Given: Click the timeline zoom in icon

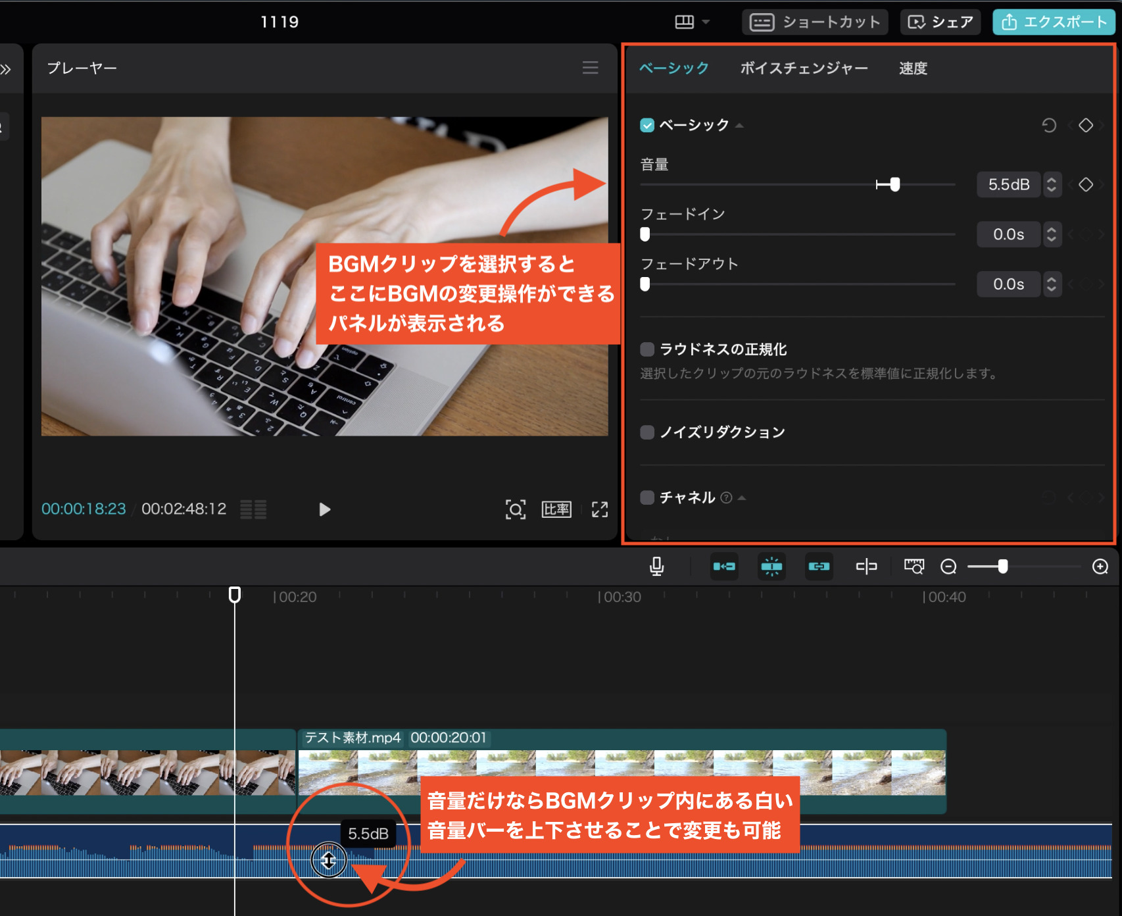Looking at the screenshot, I should 1100,567.
